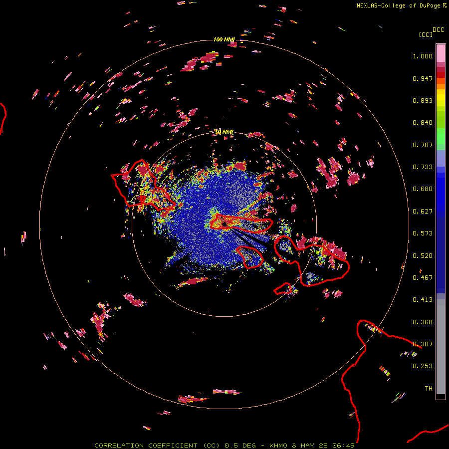Click the 0.733 scale value

click(x=423, y=167)
